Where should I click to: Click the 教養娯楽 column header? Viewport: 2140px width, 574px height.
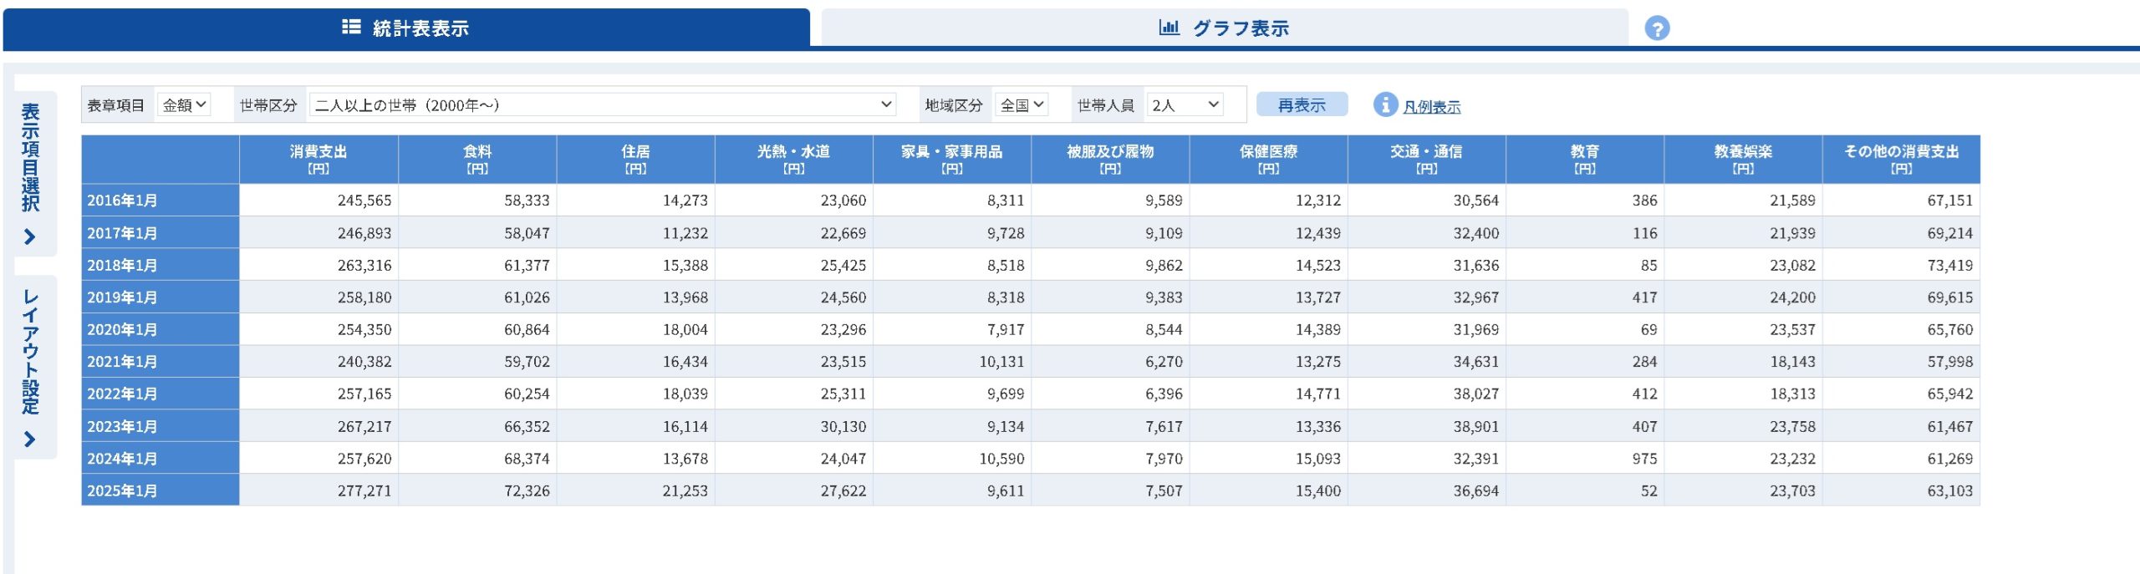point(1743,159)
